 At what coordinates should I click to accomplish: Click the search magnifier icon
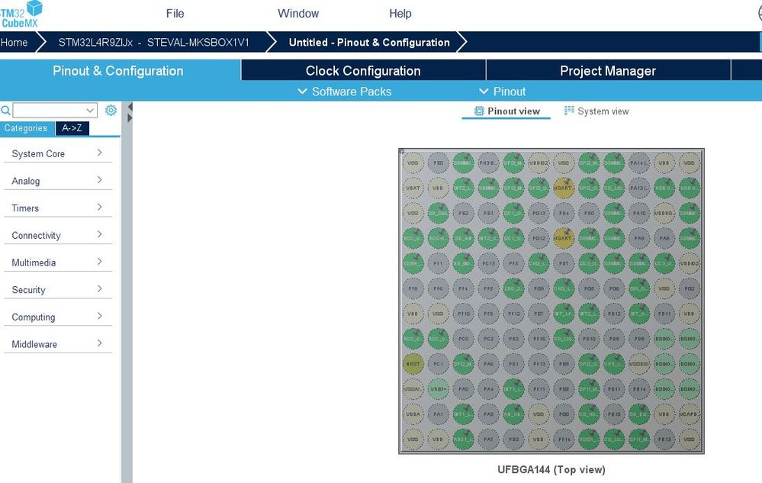(5, 111)
